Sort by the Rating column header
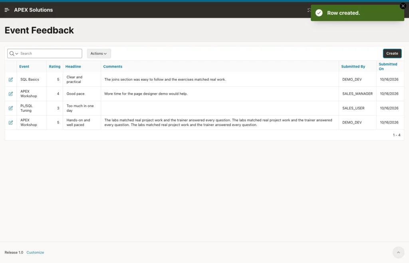The height and width of the screenshot is (263, 409). [x=54, y=66]
